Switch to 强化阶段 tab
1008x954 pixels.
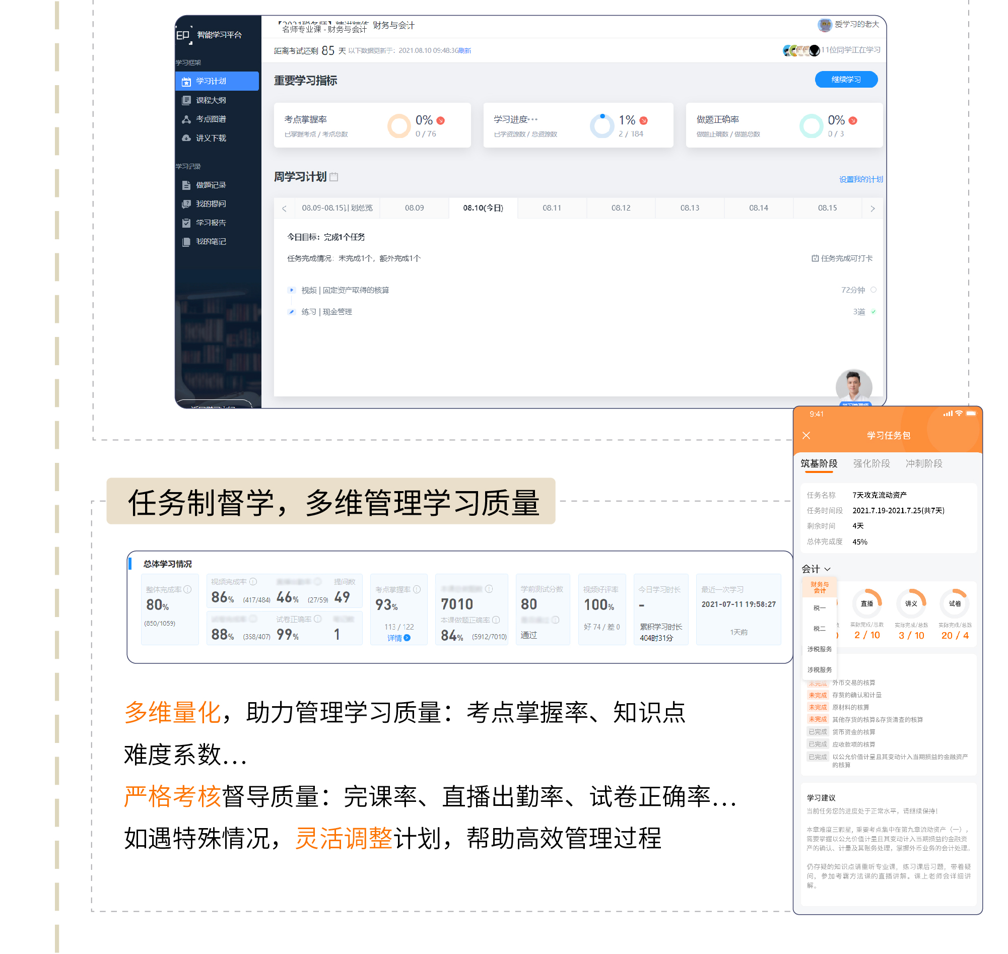click(871, 464)
